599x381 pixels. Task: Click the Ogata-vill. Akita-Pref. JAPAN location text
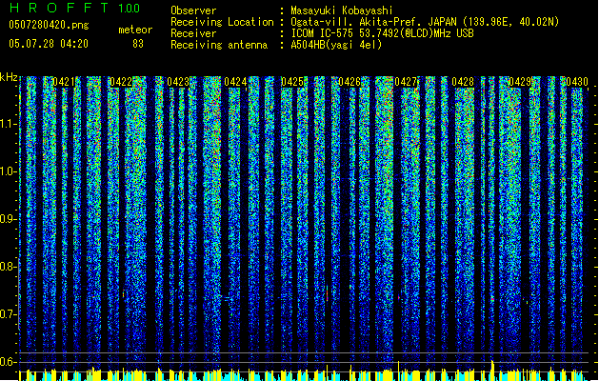pos(425,22)
